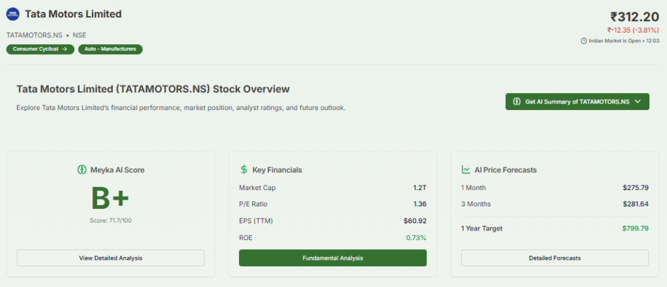Click the 3 Months forecast label
Viewport: 667px width, 287px height.
coord(476,204)
